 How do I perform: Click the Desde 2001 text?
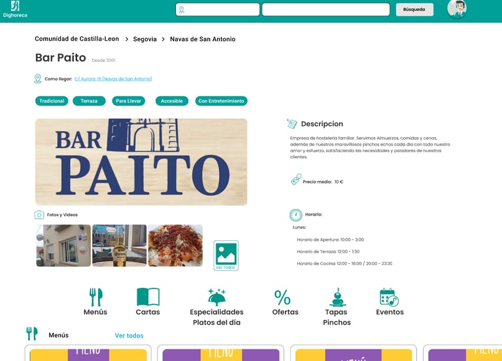coord(103,60)
